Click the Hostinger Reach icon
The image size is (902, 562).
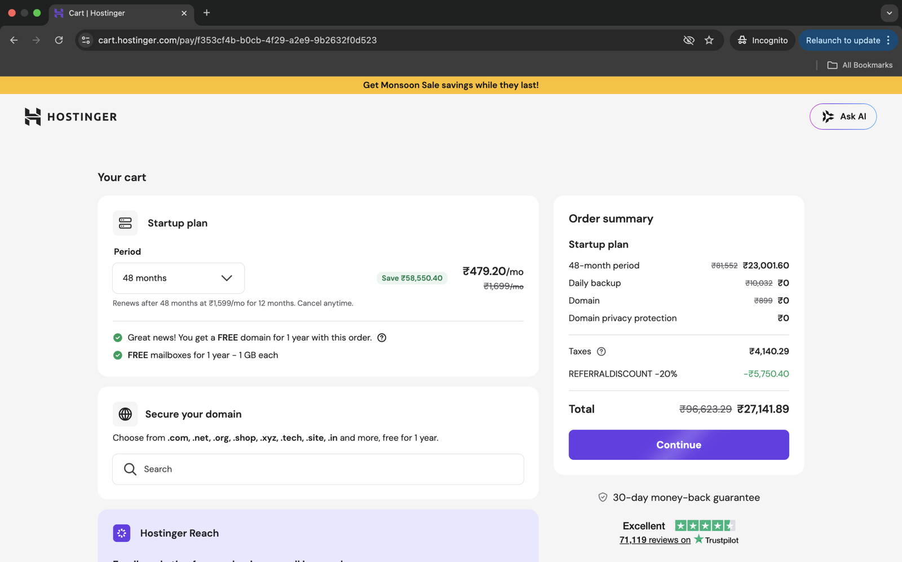[122, 533]
